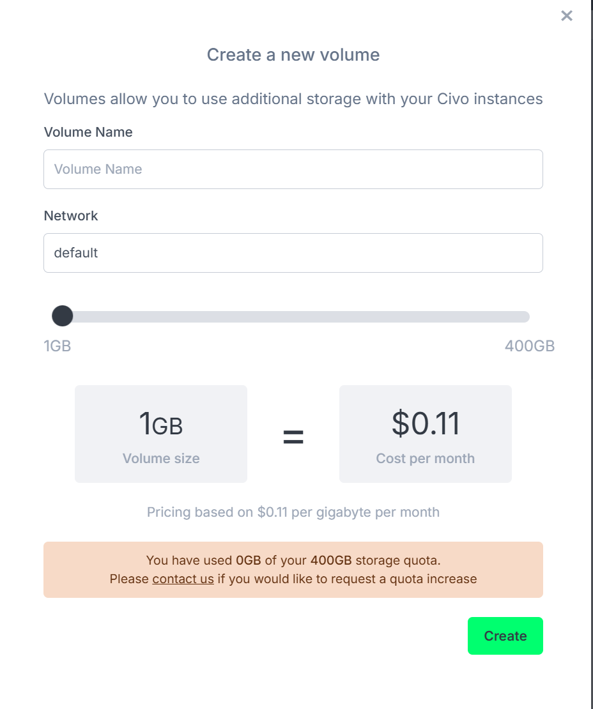Click the 1GB Volume size box
This screenshot has width=593, height=709.
[160, 434]
